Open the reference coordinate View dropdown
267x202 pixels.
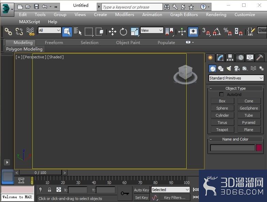(152, 30)
